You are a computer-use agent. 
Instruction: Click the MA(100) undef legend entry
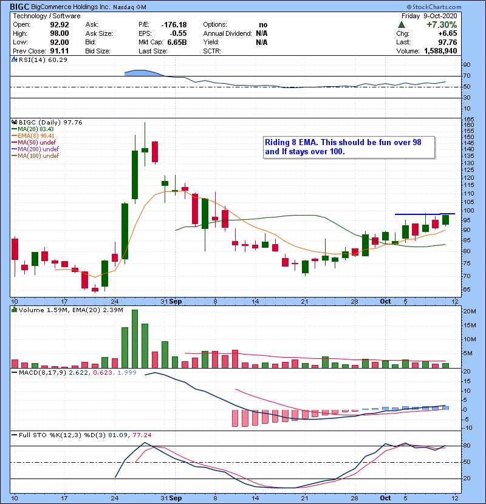[35, 155]
